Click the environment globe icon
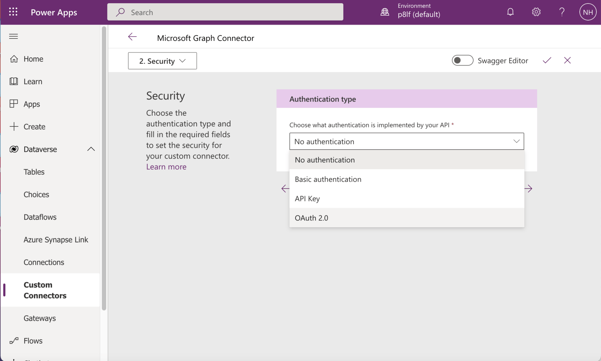The image size is (601, 361). (385, 12)
